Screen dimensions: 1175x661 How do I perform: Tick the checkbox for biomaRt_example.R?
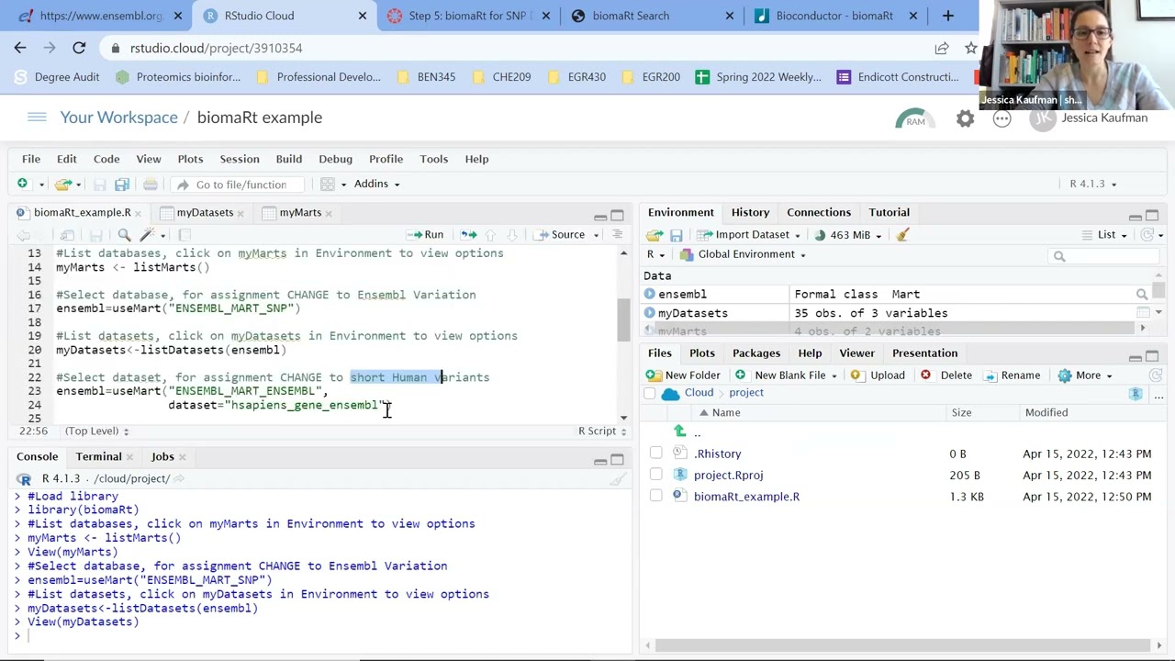(655, 497)
